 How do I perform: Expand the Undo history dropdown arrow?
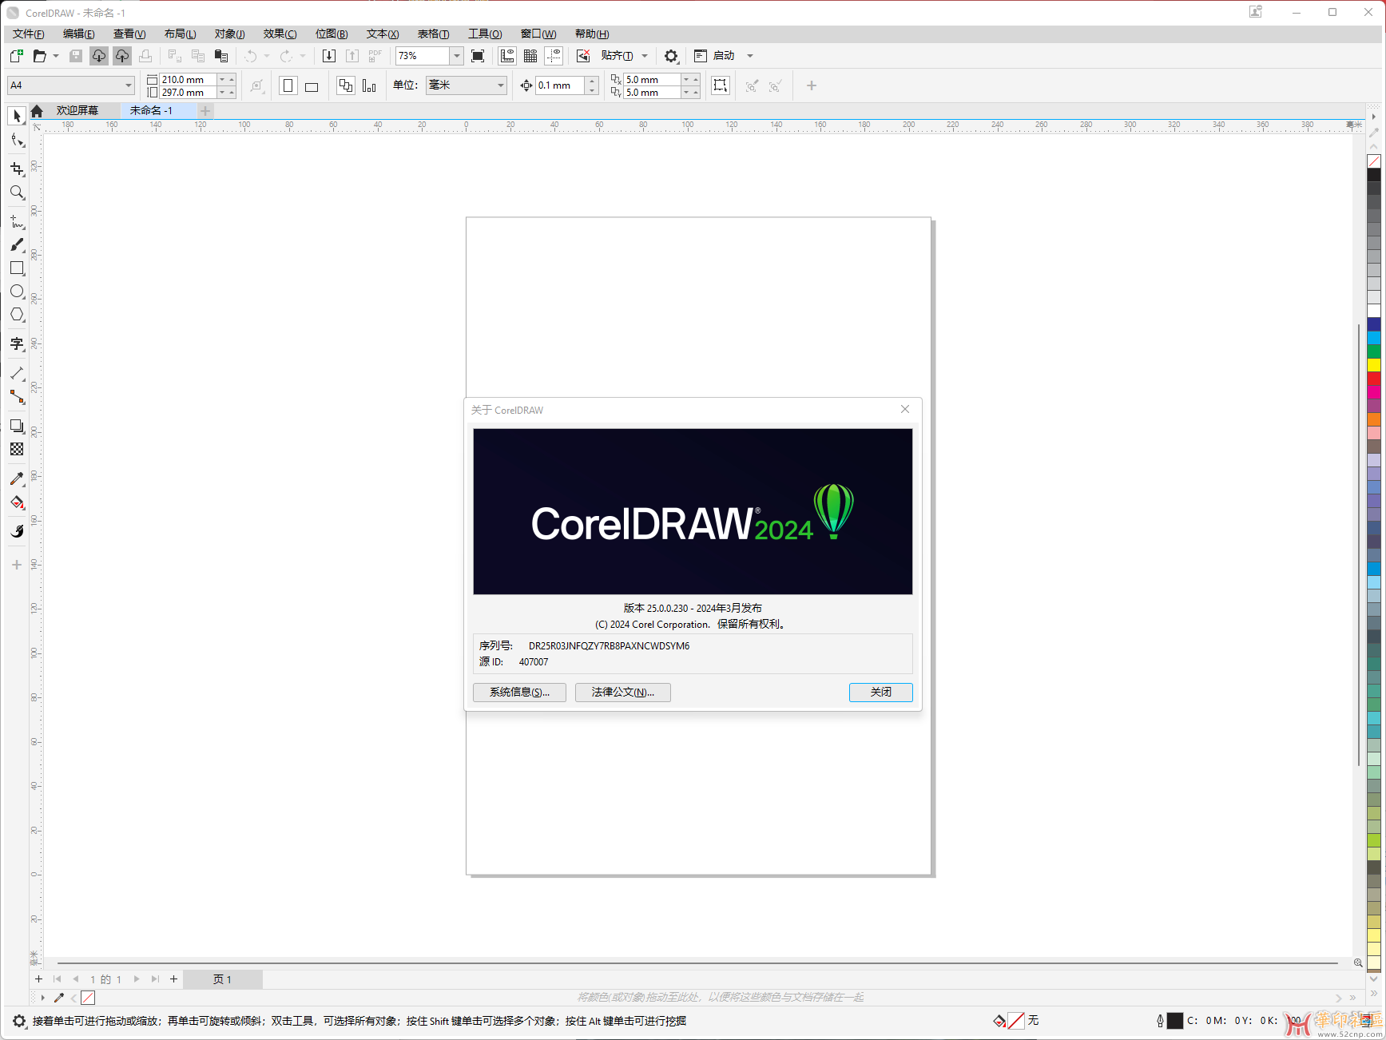pos(267,56)
